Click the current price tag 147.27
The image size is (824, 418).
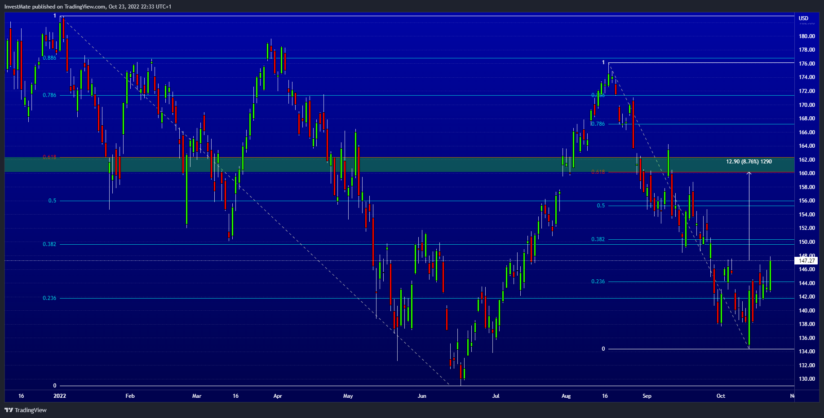tap(807, 260)
